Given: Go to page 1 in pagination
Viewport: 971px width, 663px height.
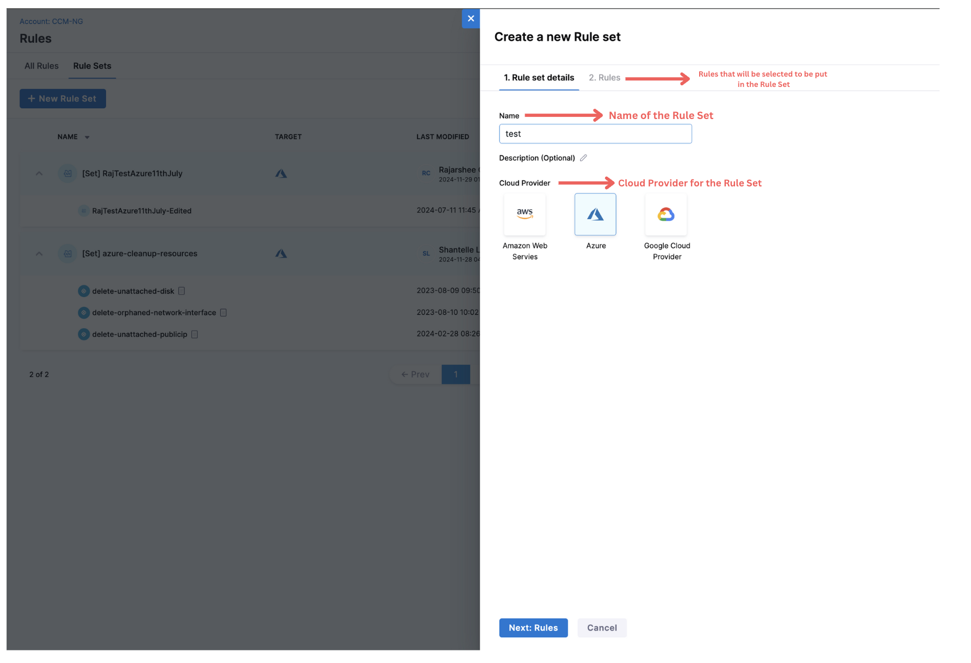Looking at the screenshot, I should (x=456, y=374).
